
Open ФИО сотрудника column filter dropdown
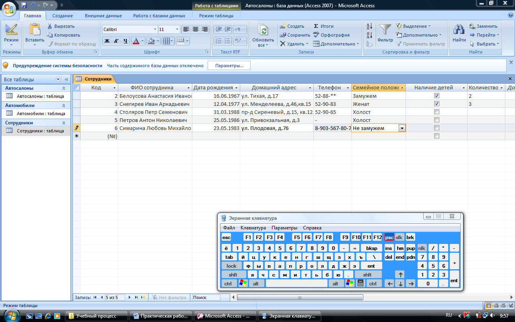[x=189, y=88]
